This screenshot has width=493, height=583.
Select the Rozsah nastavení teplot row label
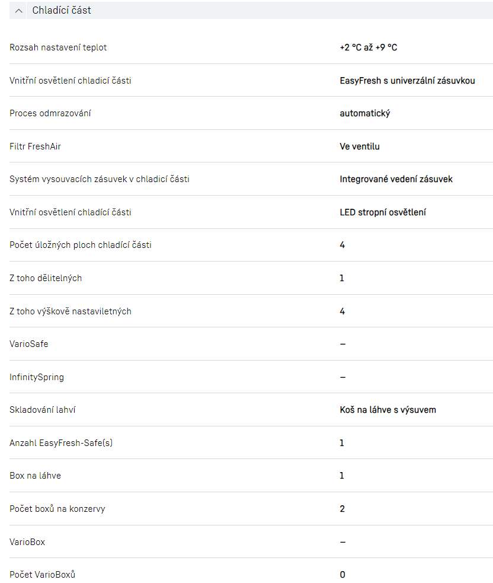click(58, 47)
